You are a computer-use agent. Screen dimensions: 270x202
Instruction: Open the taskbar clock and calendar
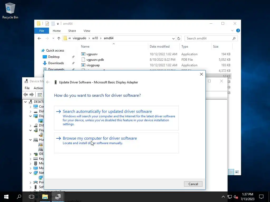(x=247, y=197)
